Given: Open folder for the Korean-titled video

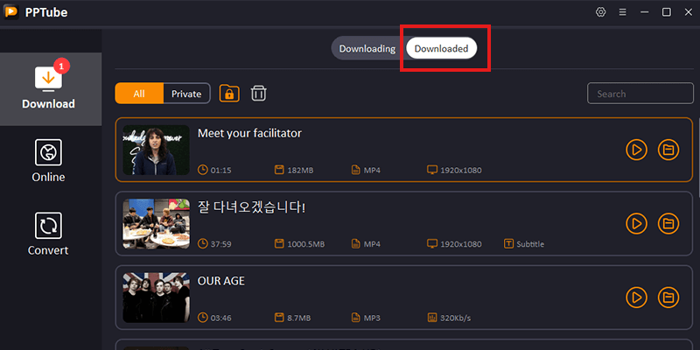Looking at the screenshot, I should coord(668,223).
